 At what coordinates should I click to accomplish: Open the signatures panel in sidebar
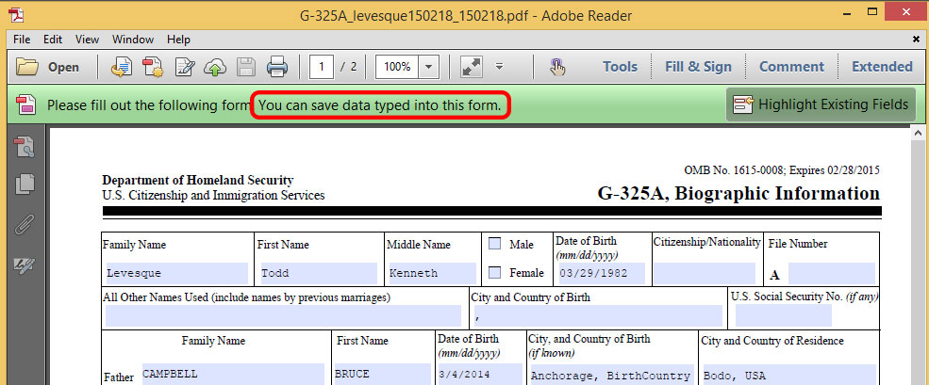coord(25,266)
